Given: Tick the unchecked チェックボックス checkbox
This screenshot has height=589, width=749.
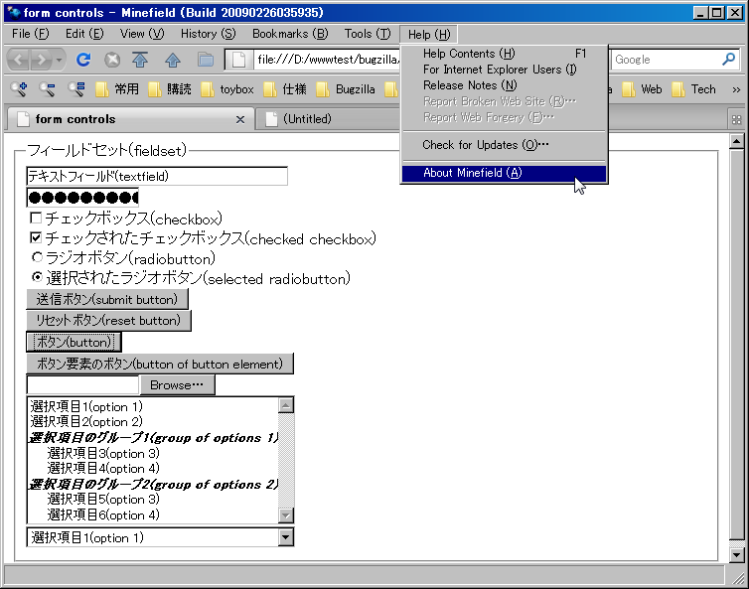Looking at the screenshot, I should point(36,219).
